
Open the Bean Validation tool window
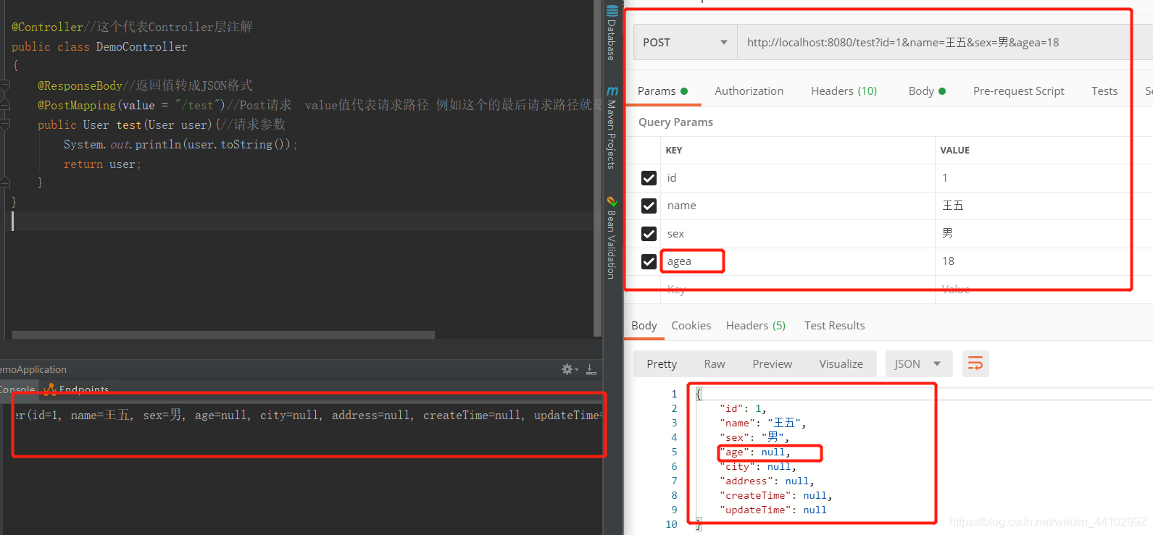coord(612,237)
